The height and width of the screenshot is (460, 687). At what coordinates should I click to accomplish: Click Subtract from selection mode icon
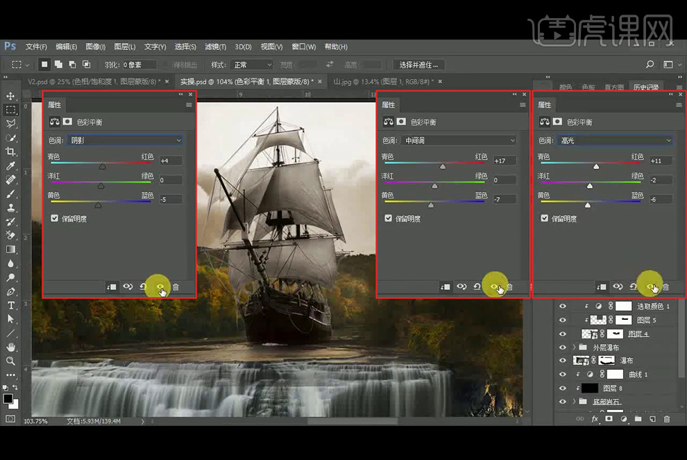[72, 65]
